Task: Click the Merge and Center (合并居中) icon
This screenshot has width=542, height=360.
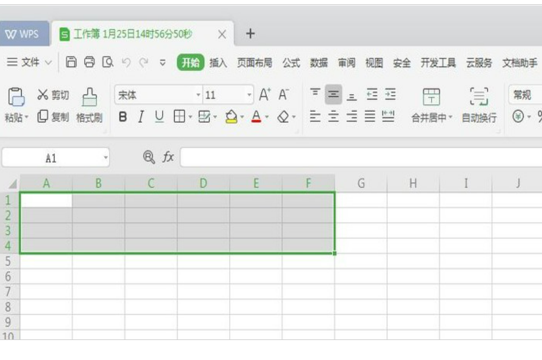Action: [x=432, y=96]
